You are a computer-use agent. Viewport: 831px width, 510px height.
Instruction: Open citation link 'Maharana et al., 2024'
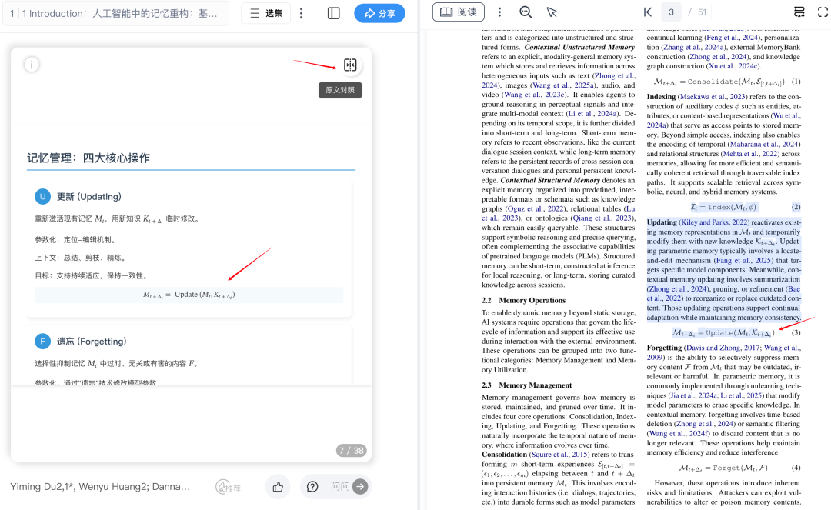click(764, 144)
